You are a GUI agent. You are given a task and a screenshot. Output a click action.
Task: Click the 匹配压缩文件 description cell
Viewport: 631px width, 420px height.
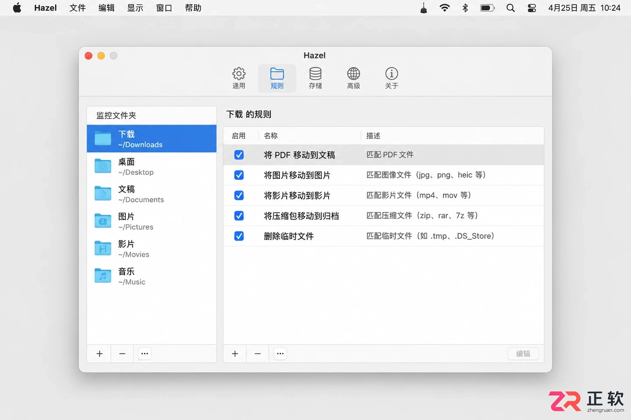point(422,216)
